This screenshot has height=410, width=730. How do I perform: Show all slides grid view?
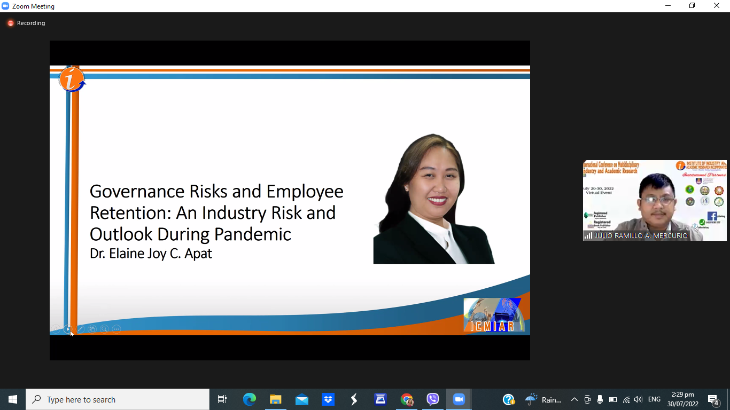[92, 329]
